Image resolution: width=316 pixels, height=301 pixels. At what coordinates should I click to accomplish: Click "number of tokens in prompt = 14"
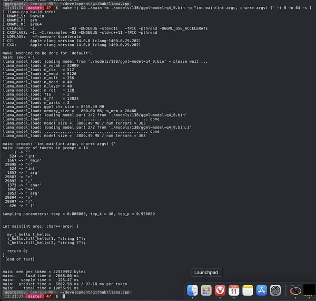pyautogui.click(x=52, y=148)
